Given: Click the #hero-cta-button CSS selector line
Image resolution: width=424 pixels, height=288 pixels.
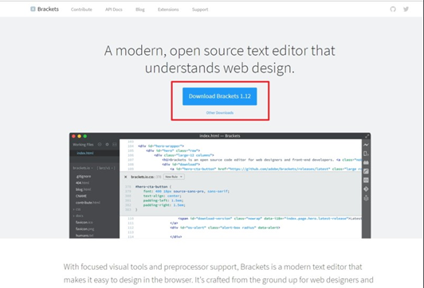Looking at the screenshot, I should (153, 186).
